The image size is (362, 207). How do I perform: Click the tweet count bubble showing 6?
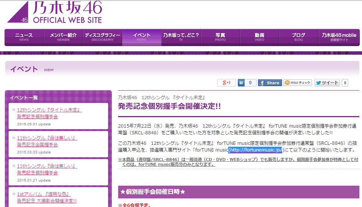point(345,83)
